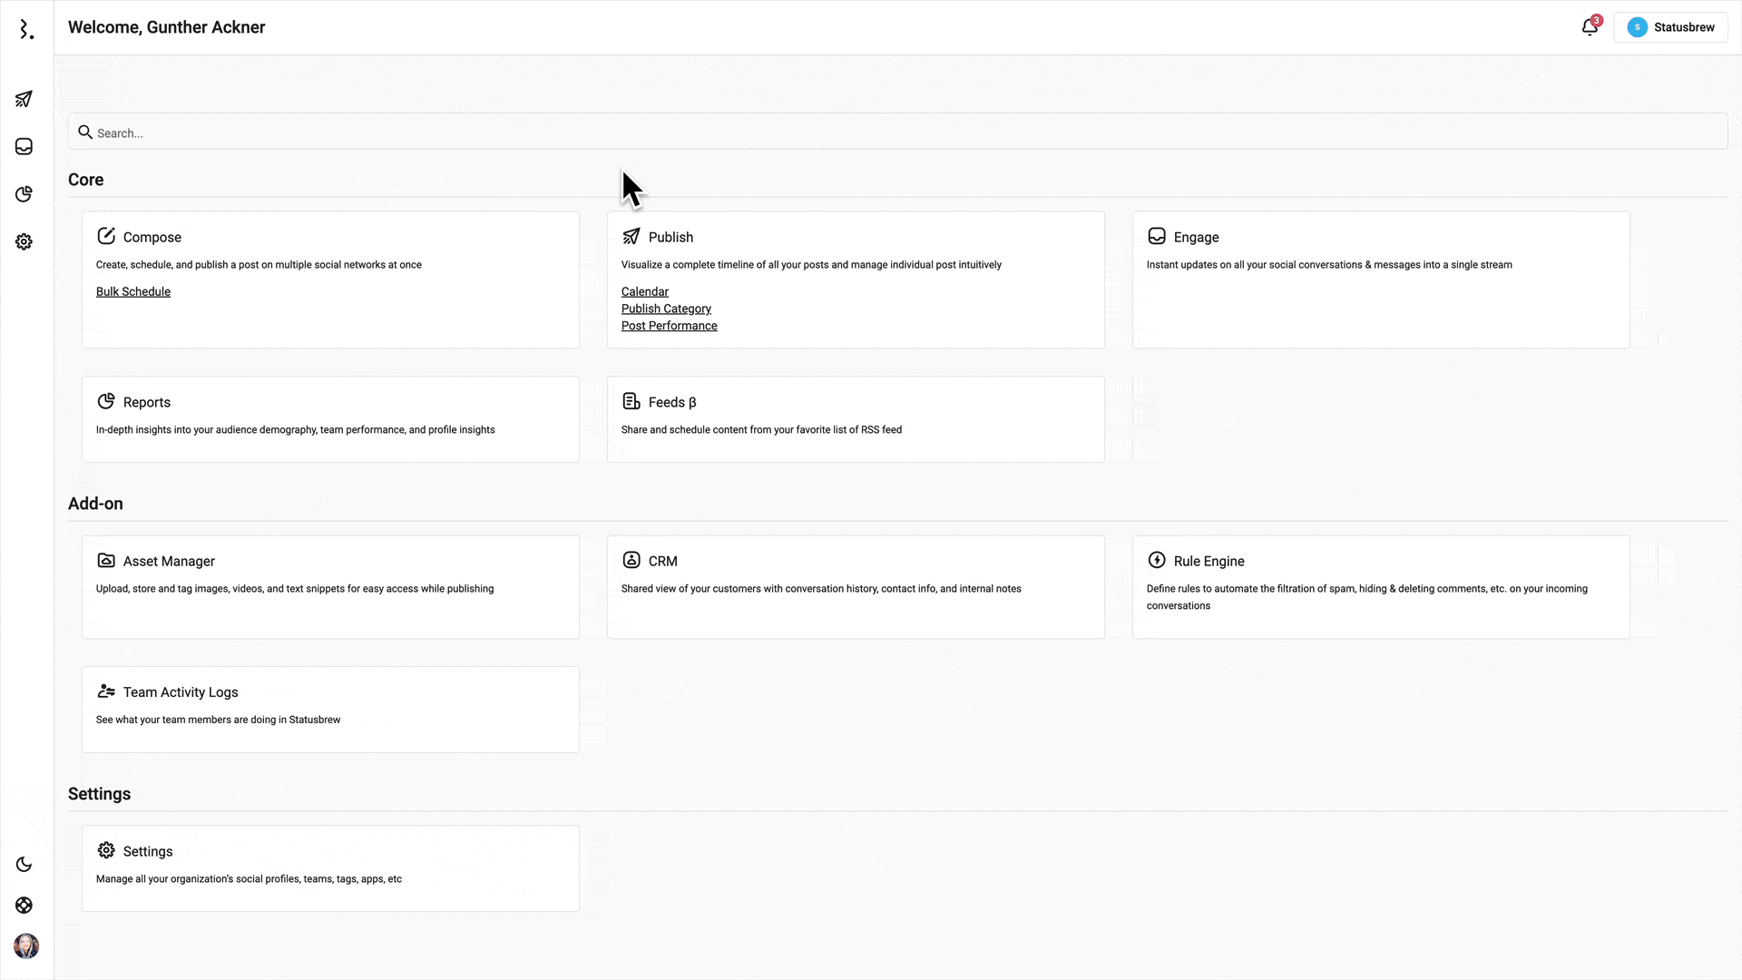Open Engage using the inbox sidebar icon
Viewport: 1742px width, 980px height.
pyautogui.click(x=24, y=146)
